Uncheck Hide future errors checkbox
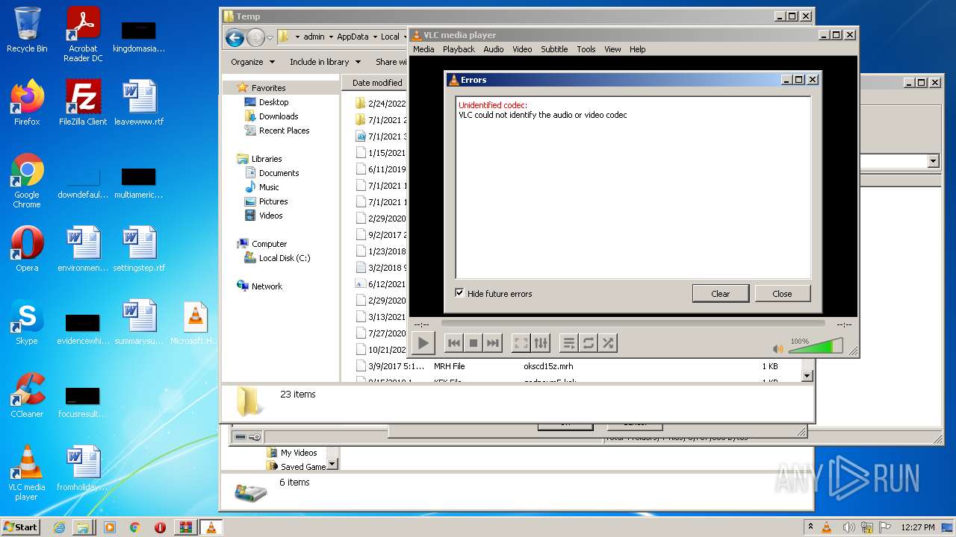 (460, 293)
